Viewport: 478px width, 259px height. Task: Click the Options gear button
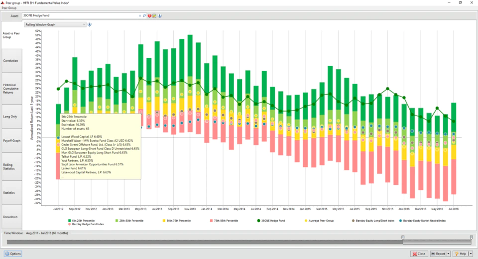13,254
